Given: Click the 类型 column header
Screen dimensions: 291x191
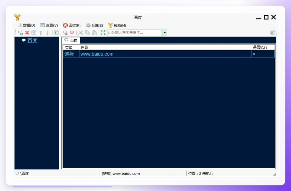Looking at the screenshot, I should 71,47.
